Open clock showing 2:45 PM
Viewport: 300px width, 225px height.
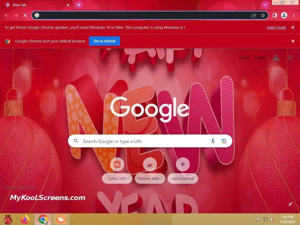coord(287,219)
